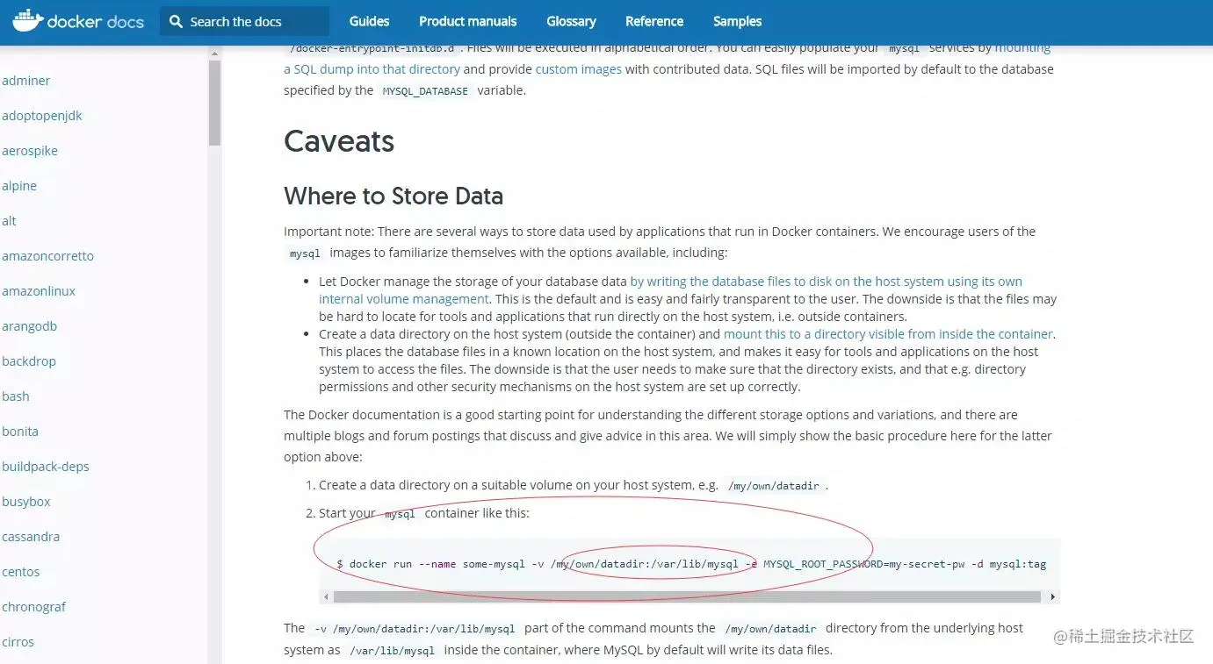The width and height of the screenshot is (1213, 664).
Task: Open the Samples menu
Action: pos(737,21)
